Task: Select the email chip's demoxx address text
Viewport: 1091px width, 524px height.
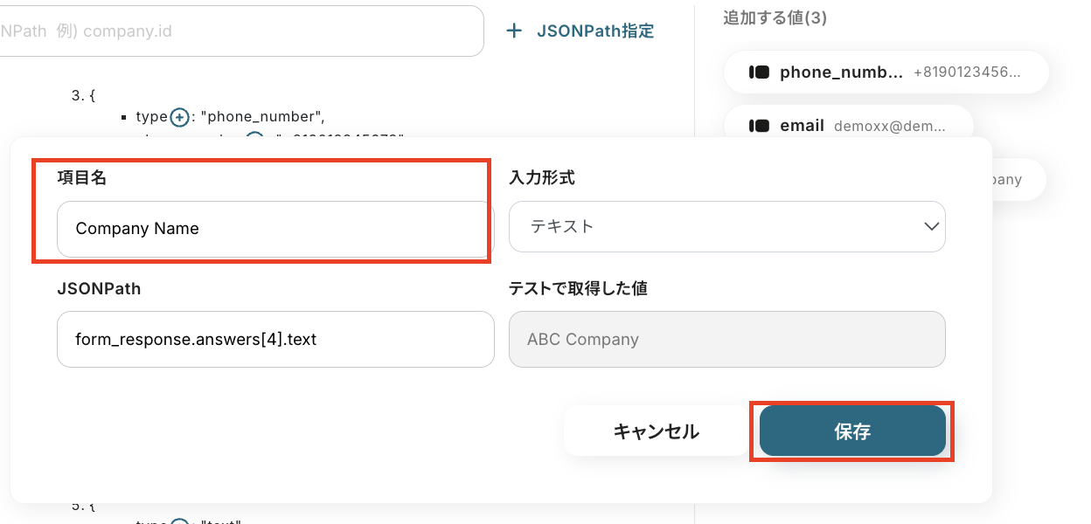Action: (x=889, y=126)
